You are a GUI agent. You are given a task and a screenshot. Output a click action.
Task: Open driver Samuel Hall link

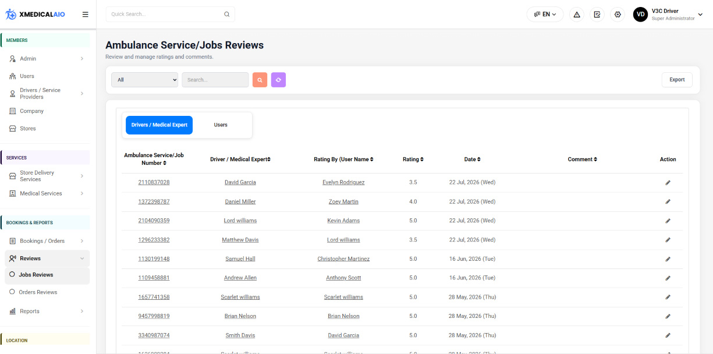point(240,259)
